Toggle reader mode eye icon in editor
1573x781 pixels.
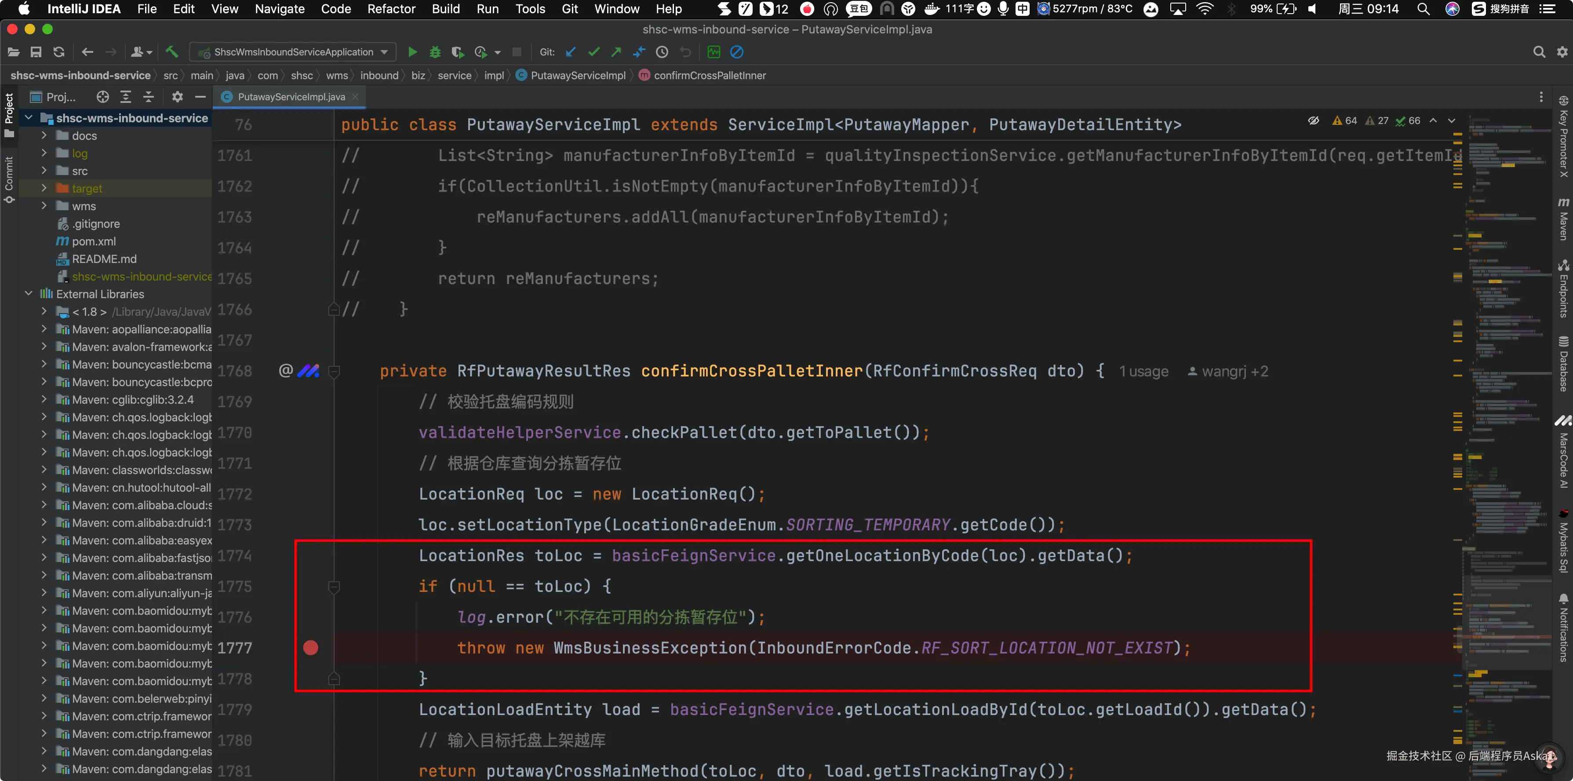[1314, 120]
